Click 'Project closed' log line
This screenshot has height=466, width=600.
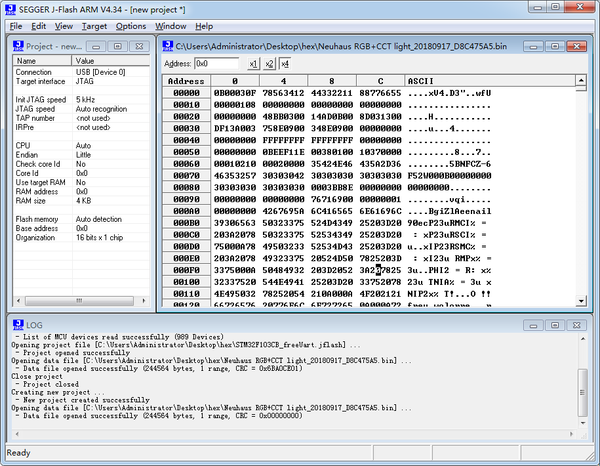[x=51, y=384]
